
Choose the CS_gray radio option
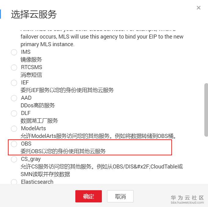tap(14, 159)
